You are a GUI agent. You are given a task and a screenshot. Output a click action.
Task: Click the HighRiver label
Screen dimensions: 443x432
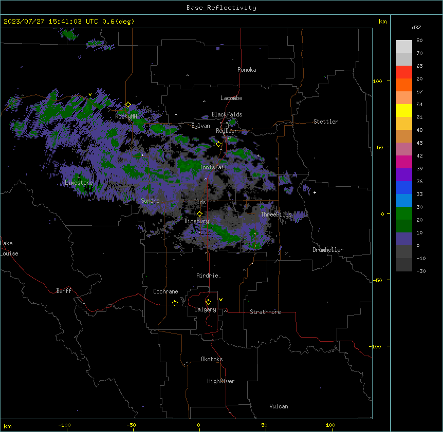pos(221,381)
